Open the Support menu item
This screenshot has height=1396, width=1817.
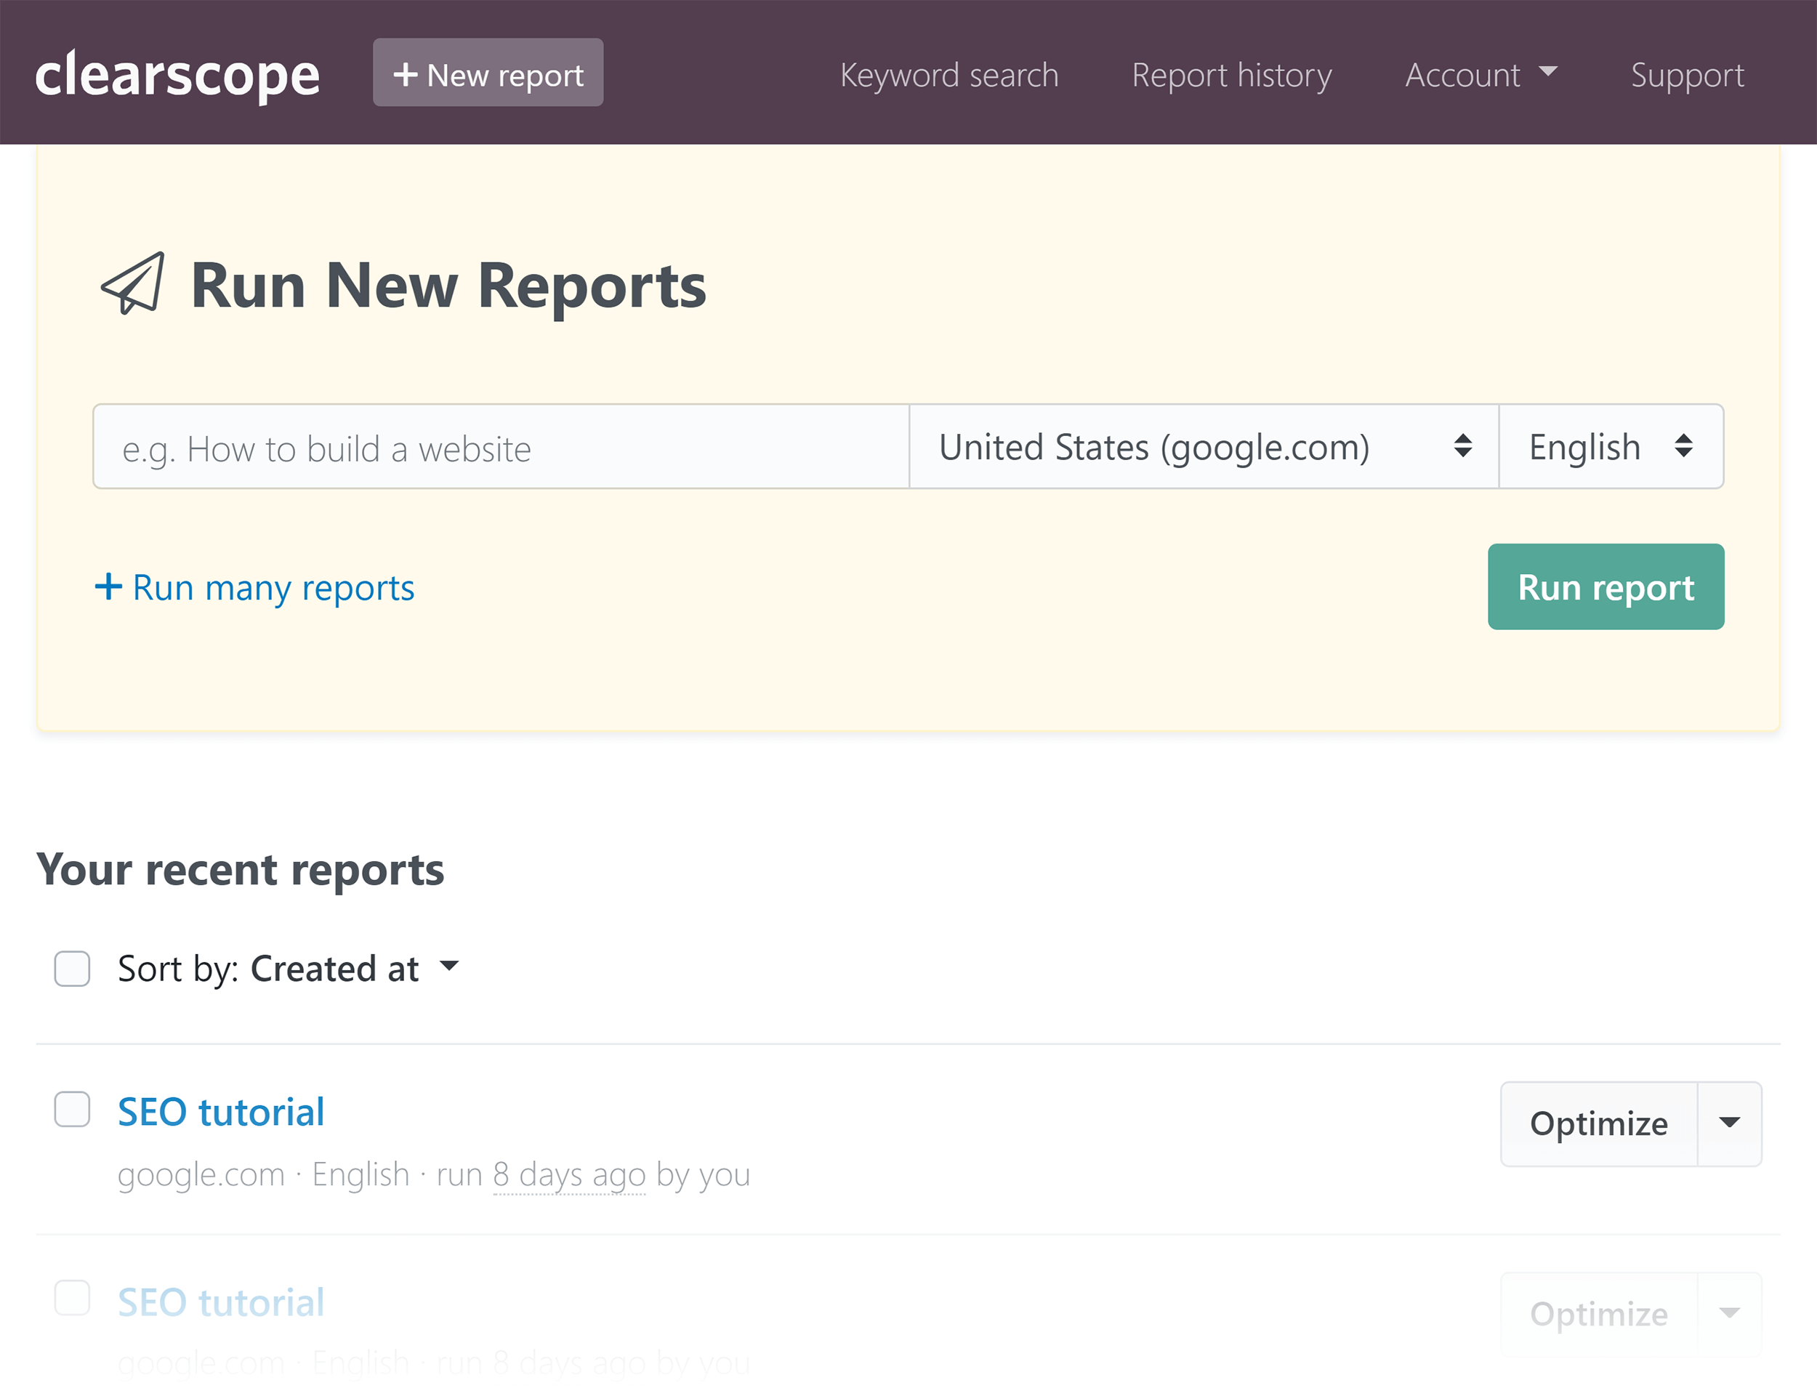(1686, 73)
